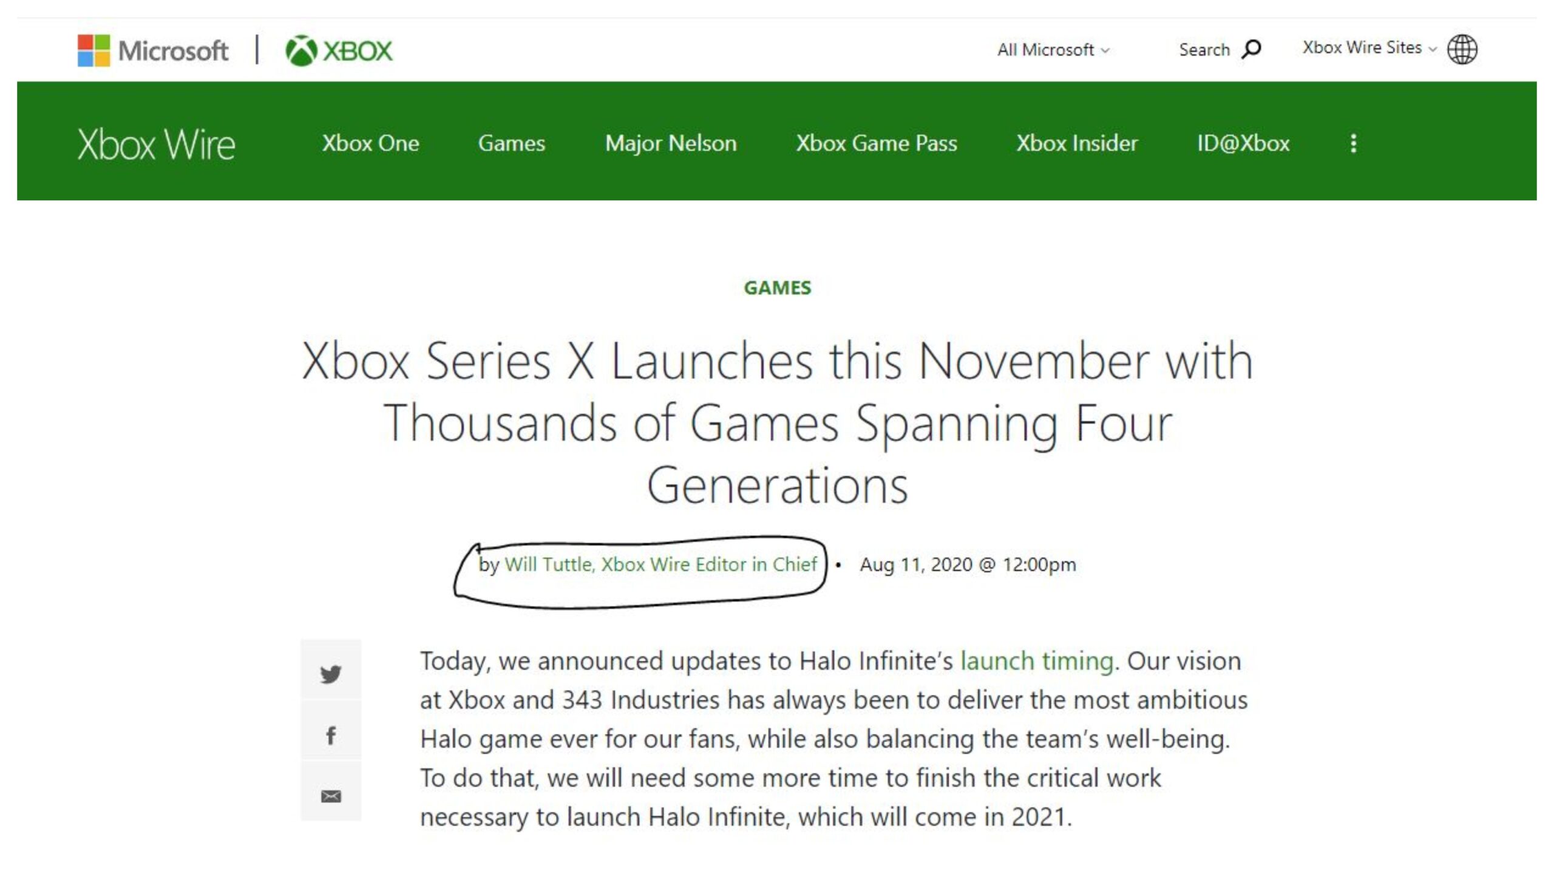Click the Xbox Wire site title
The width and height of the screenshot is (1554, 871).
[156, 144]
